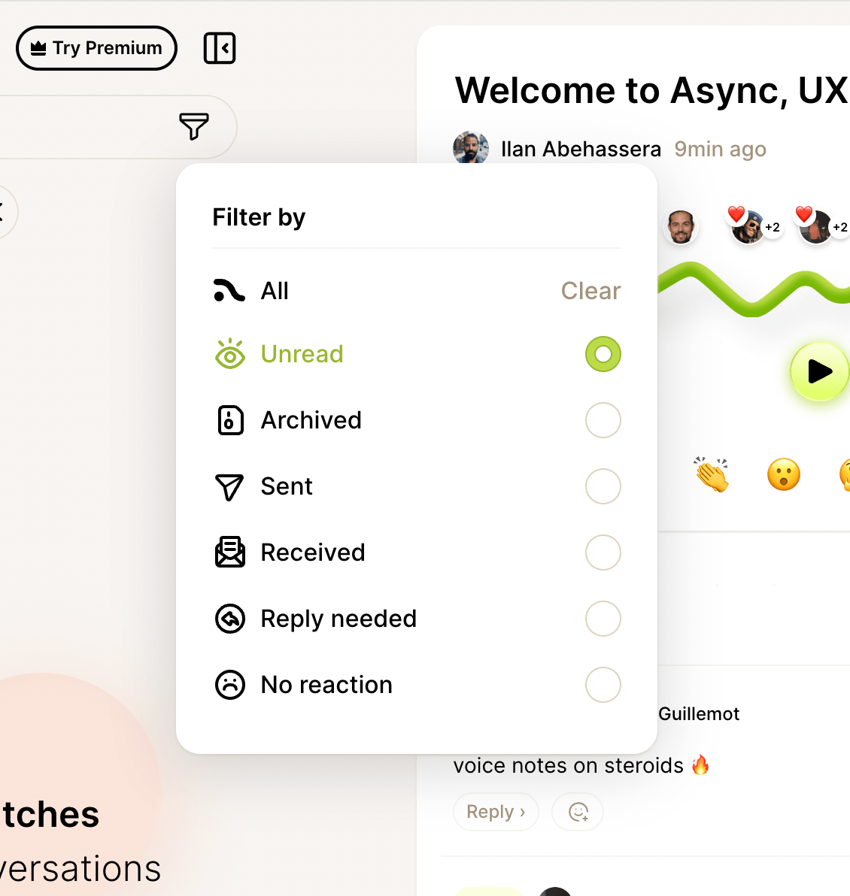Deselect the Unread filter radio button
The height and width of the screenshot is (896, 850).
pos(603,354)
